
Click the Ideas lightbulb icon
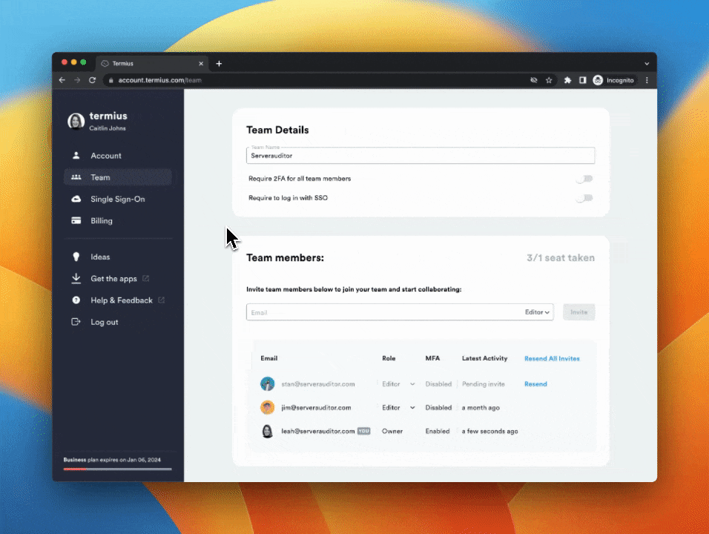pos(76,257)
